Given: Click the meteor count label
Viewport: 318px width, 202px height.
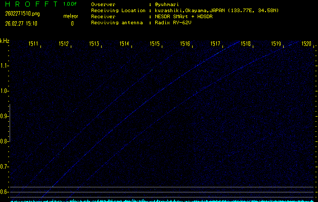Looking at the screenshot, I should click(71, 16).
